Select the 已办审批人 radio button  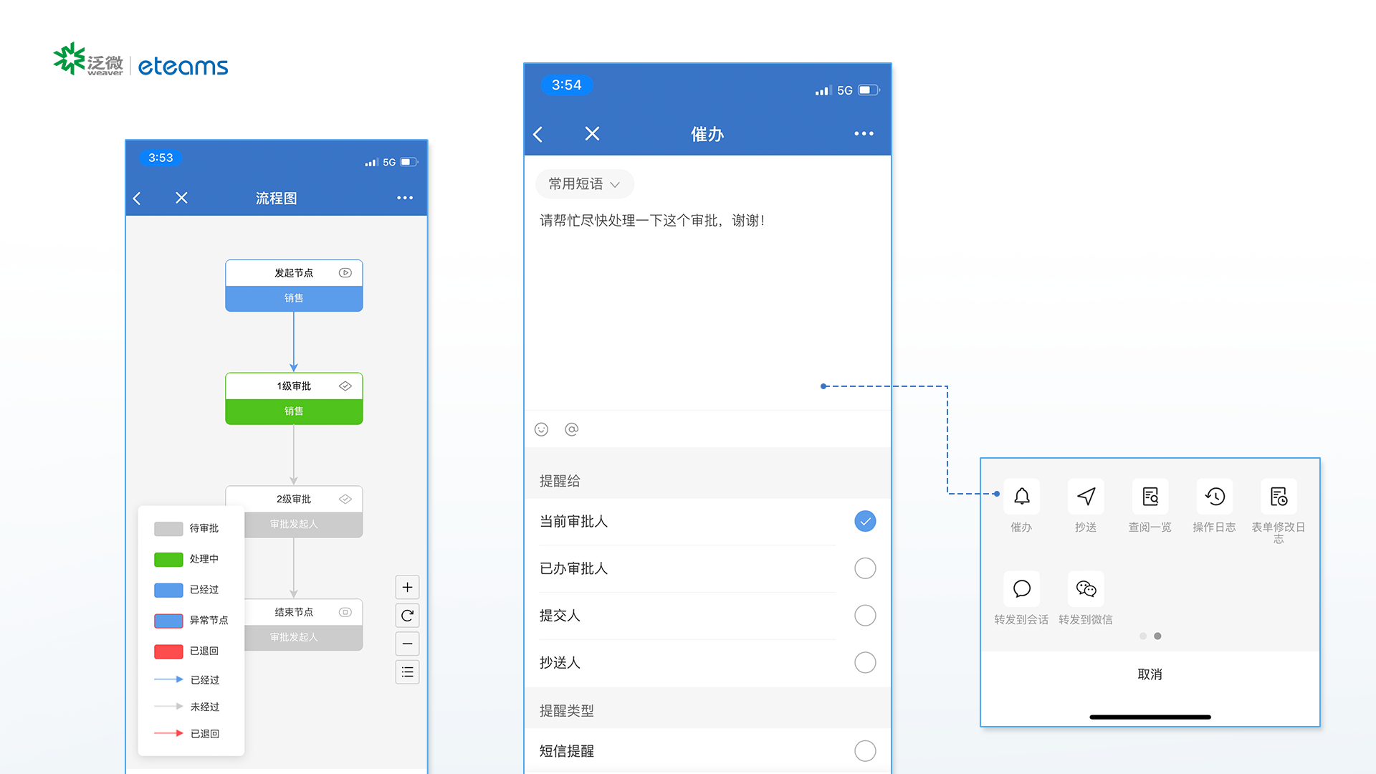(865, 568)
